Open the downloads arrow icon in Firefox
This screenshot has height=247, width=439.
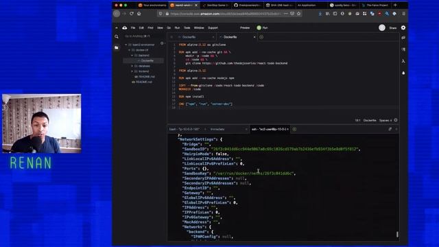coord(320,14)
